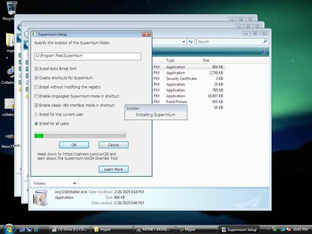Switch to Mypal browser taskbar button
The width and height of the screenshot is (312, 234).
(x=197, y=229)
